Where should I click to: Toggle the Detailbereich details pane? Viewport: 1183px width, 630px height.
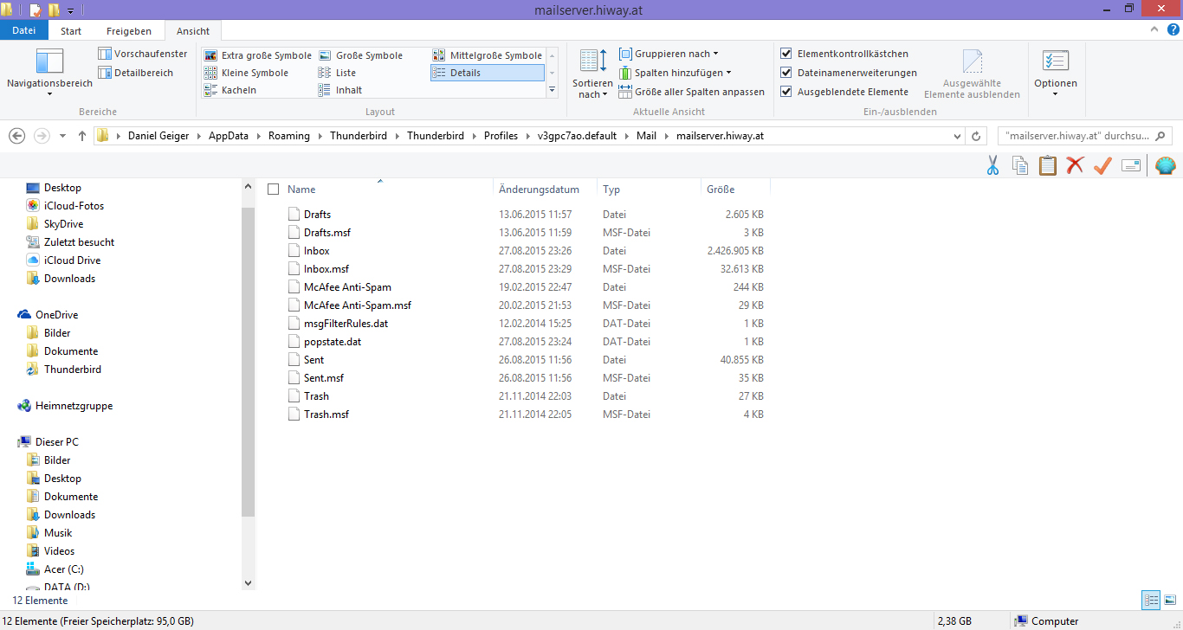coord(136,73)
